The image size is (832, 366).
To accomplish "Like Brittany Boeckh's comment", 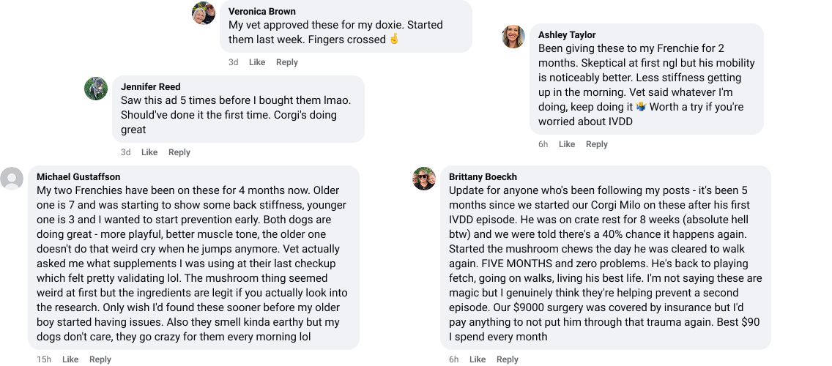I will click(x=477, y=359).
